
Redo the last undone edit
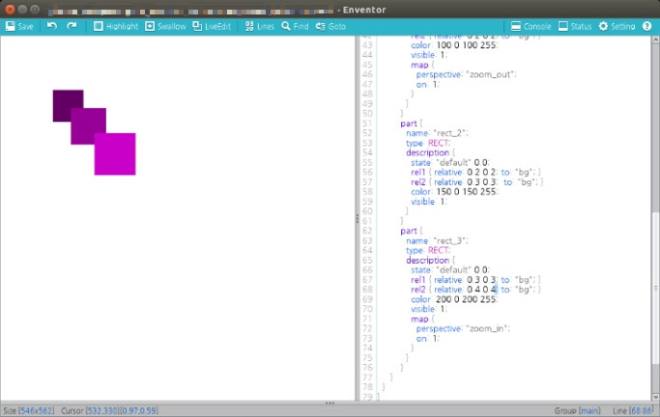[72, 26]
